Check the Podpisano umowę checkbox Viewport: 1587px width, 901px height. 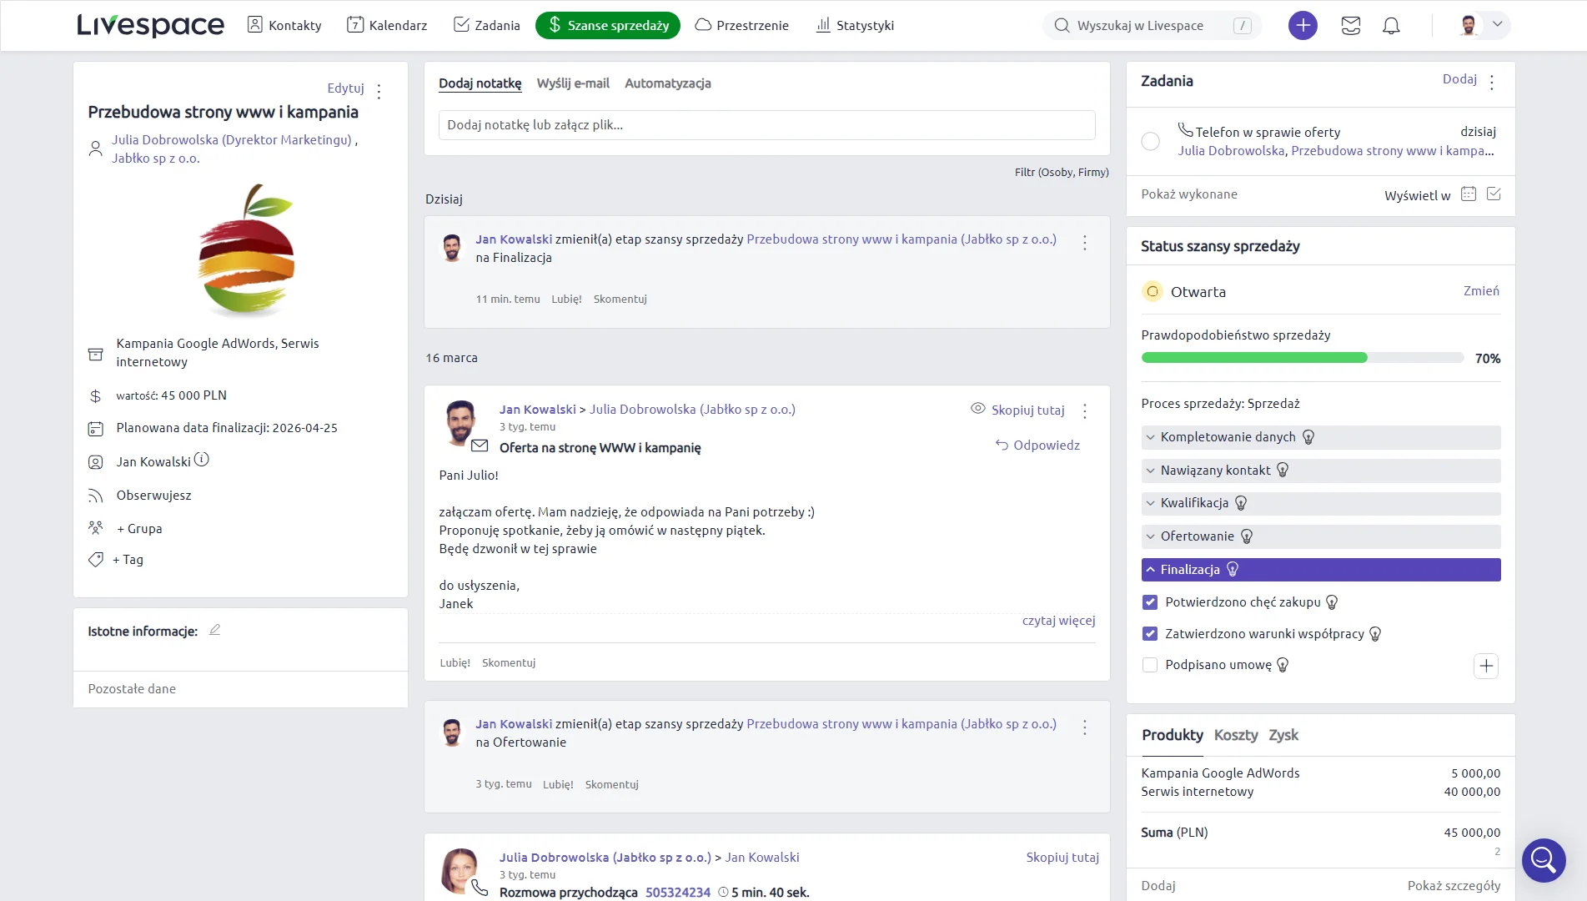pos(1150,665)
